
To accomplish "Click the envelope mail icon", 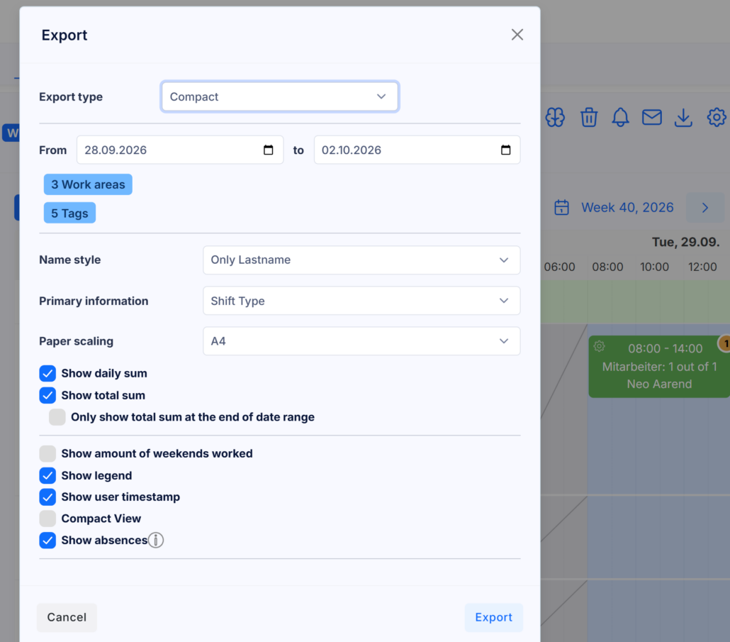I will click(x=652, y=118).
